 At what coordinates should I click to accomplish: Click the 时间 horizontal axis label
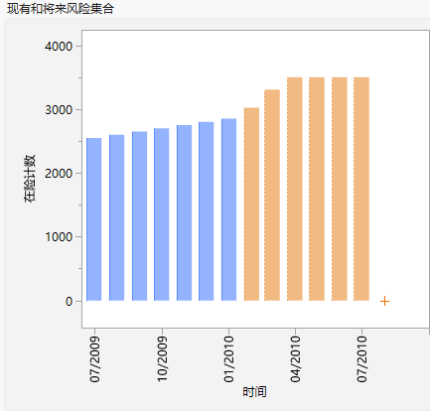pos(254,392)
